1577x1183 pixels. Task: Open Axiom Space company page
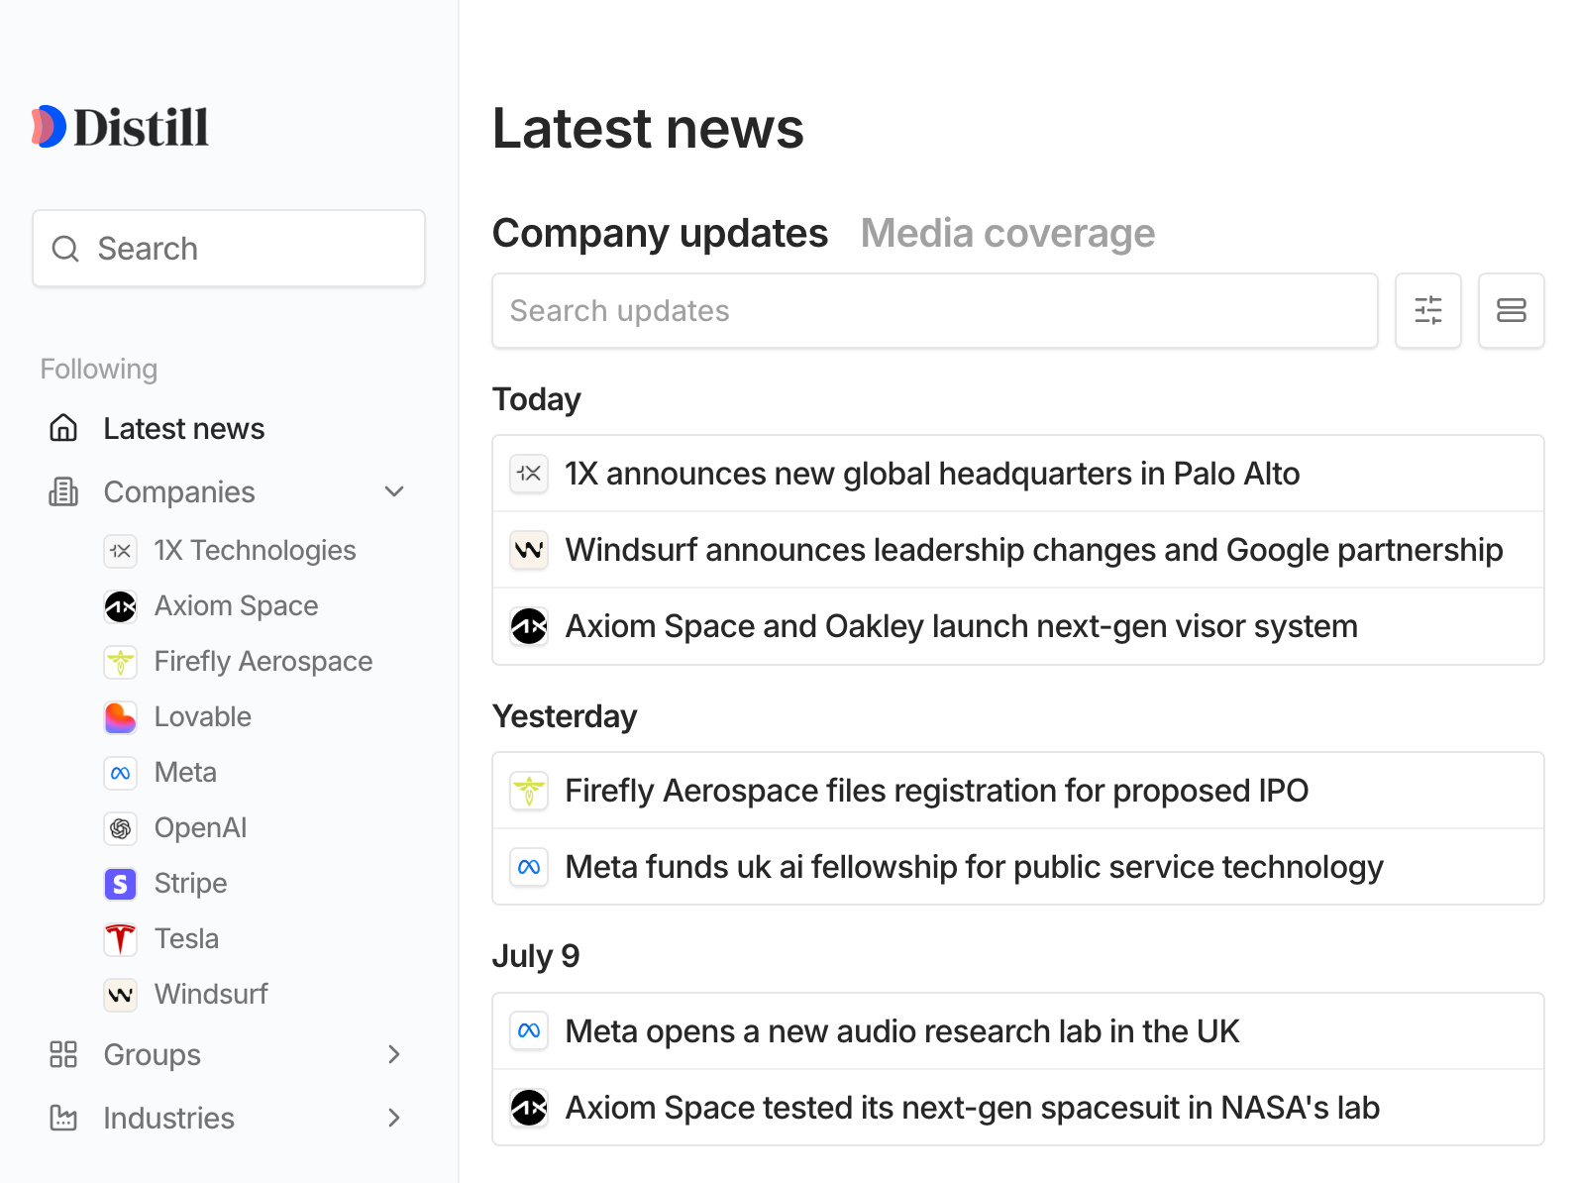click(x=236, y=606)
